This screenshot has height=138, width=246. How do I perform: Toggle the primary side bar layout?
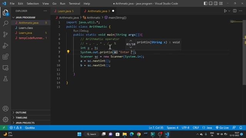click(x=205, y=3)
